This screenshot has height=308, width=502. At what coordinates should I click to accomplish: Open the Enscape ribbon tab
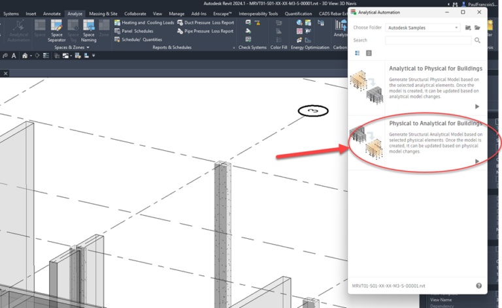tap(222, 14)
